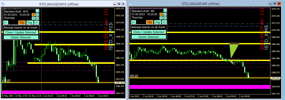Switch to chart layout 3 in M5 panel
285x100 pixels.
pyautogui.click(x=161, y=18)
